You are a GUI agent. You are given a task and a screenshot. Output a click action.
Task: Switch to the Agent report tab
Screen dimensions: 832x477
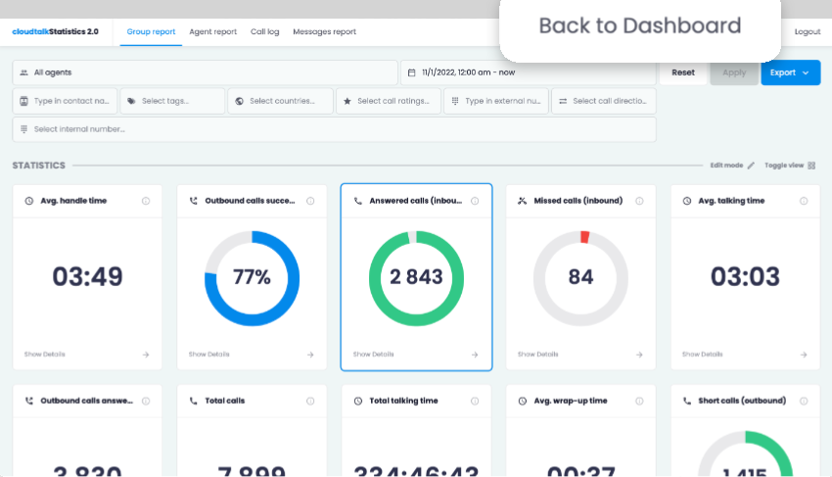tap(212, 32)
